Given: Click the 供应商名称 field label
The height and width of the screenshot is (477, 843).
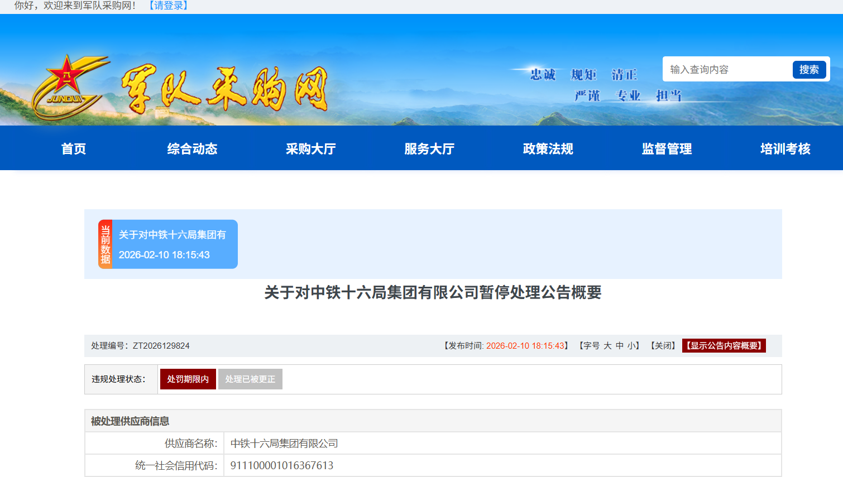Looking at the screenshot, I should 191,444.
